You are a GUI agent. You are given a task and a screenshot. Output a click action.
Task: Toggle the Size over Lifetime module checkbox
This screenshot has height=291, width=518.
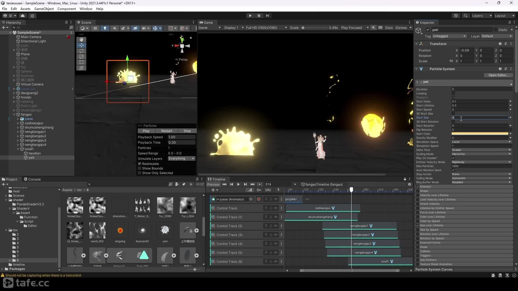(418, 226)
